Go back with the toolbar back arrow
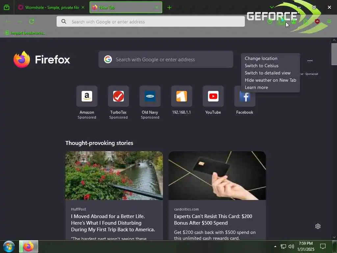 pyautogui.click(x=8, y=21)
